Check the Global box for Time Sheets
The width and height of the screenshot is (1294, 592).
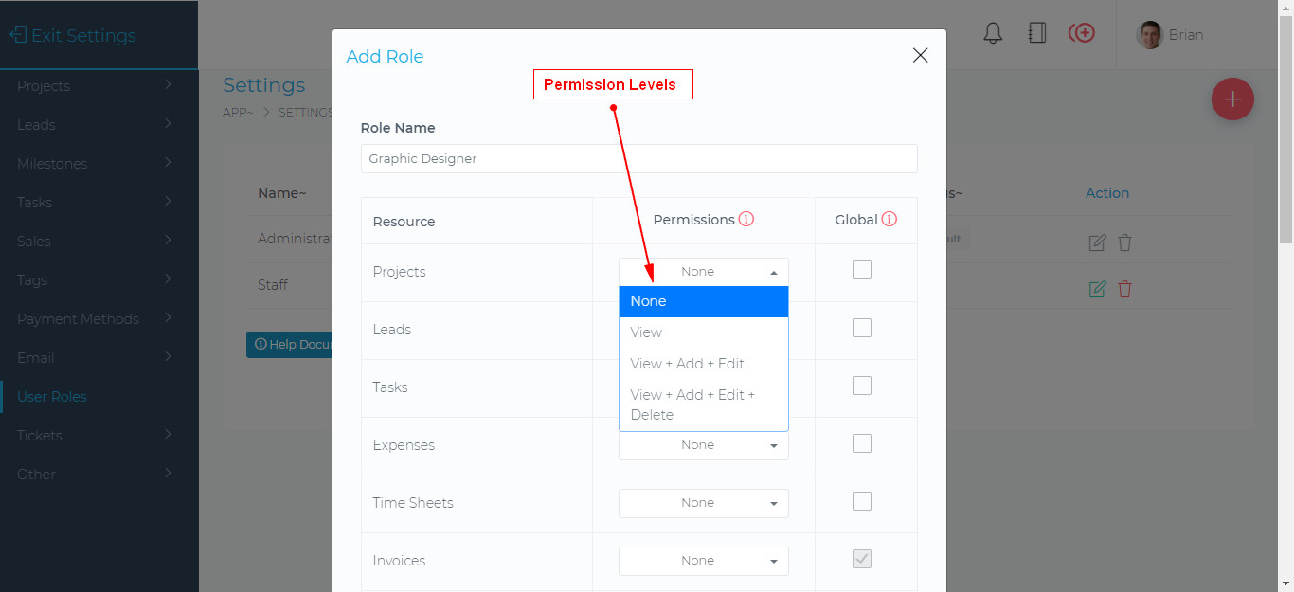tap(861, 501)
